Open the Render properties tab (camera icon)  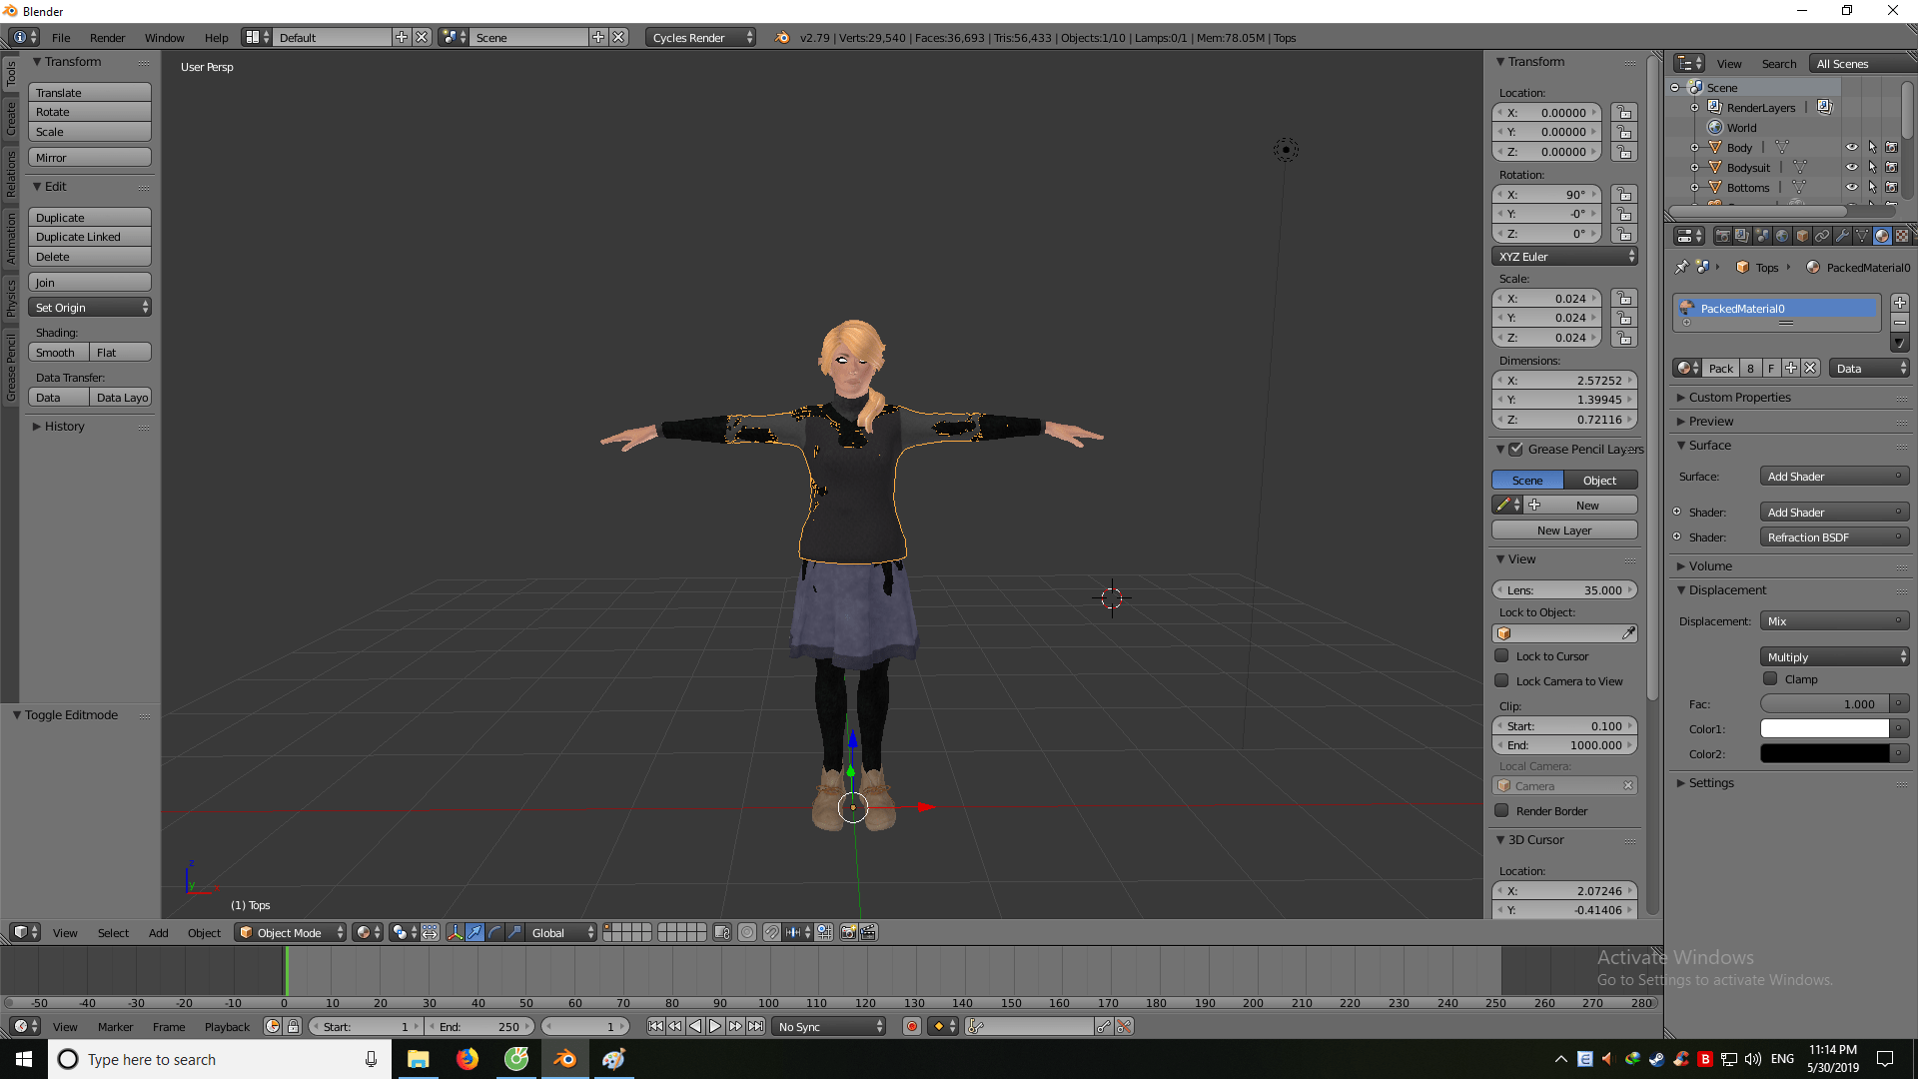pyautogui.click(x=1722, y=235)
